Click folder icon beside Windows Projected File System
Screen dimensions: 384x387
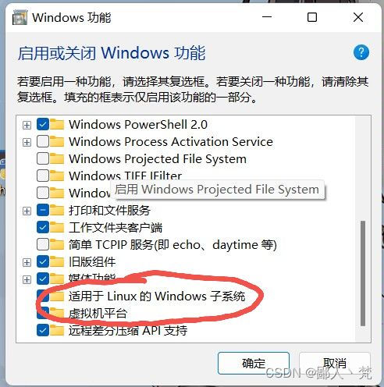point(57,158)
